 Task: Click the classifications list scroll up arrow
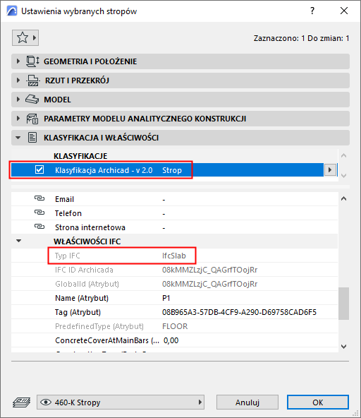[x=343, y=155]
